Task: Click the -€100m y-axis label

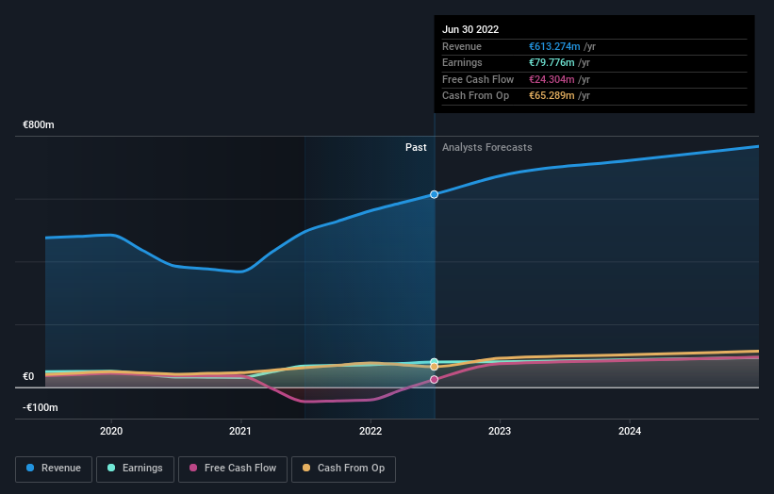Action: point(40,407)
